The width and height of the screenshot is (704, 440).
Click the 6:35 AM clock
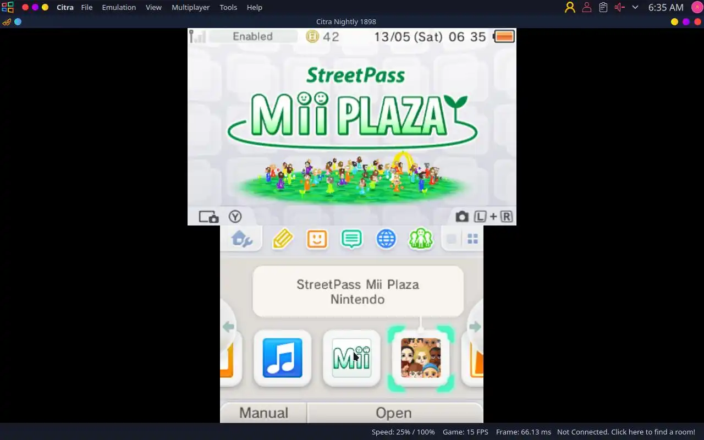665,7
